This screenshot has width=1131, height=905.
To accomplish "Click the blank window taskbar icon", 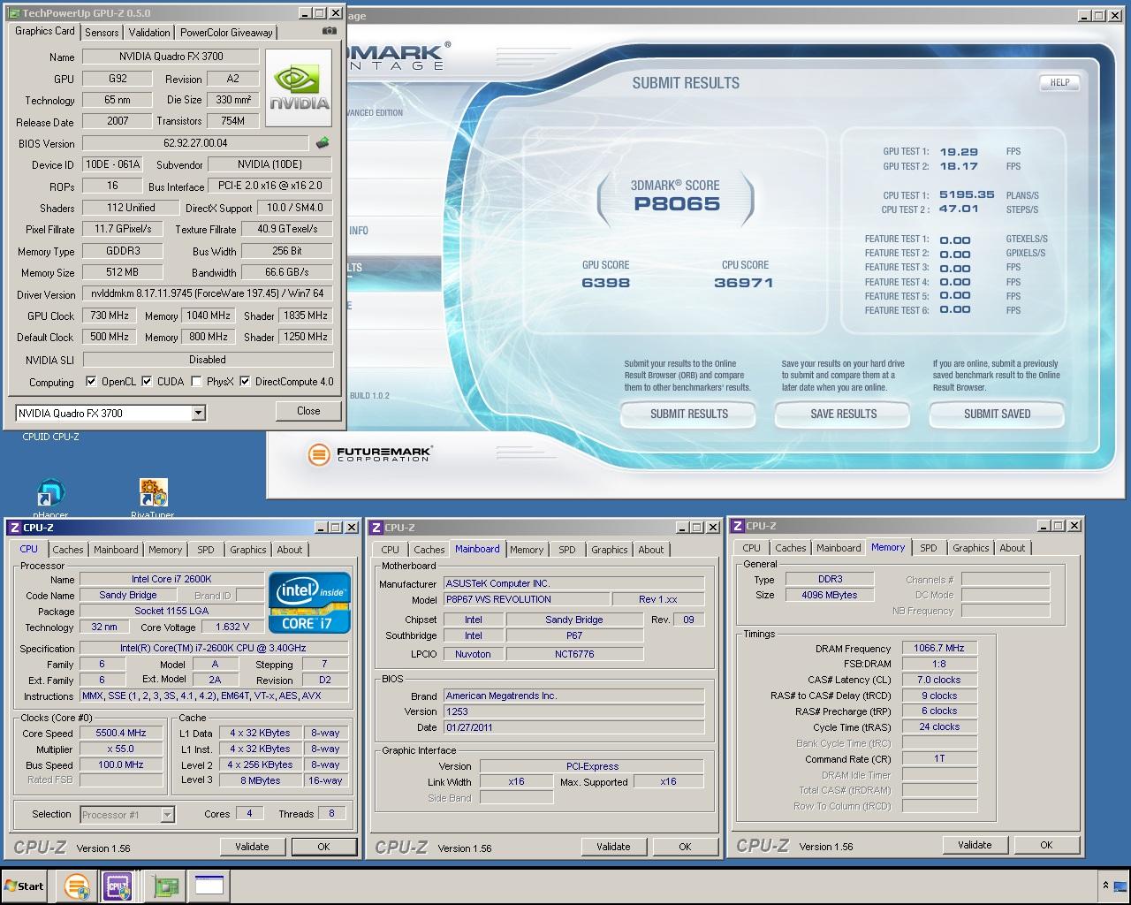I will [209, 886].
